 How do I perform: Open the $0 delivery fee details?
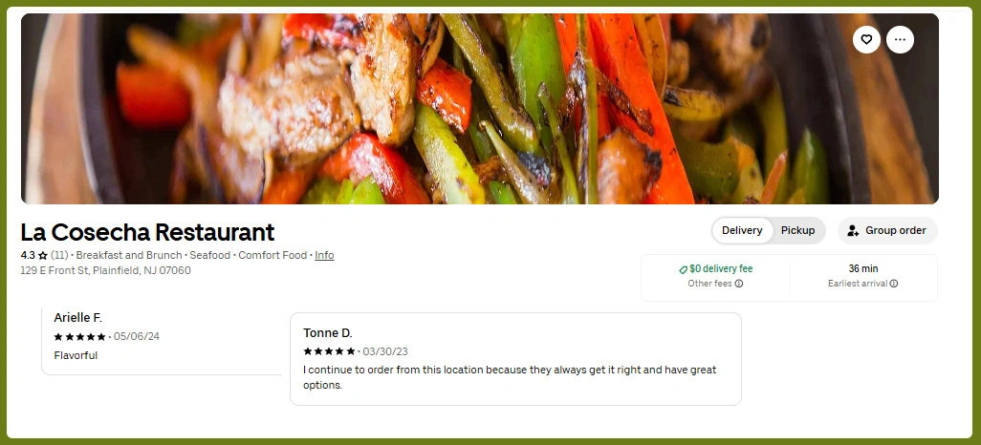[715, 276]
